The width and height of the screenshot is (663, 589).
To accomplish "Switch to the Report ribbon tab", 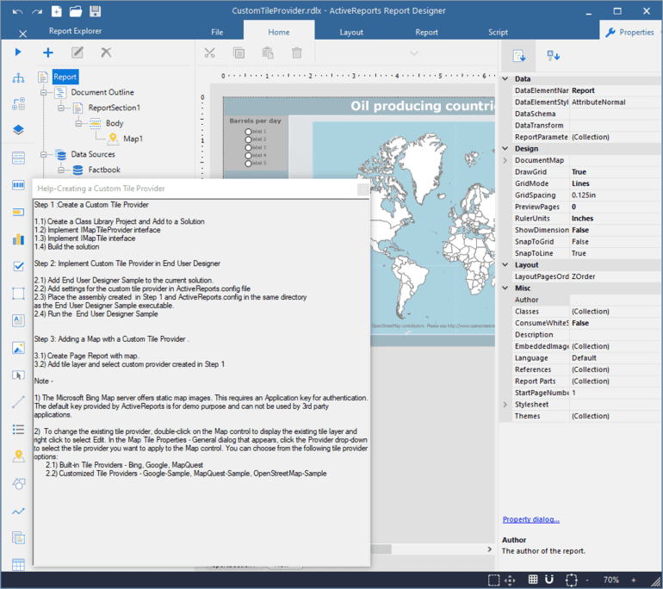I will pos(426,32).
